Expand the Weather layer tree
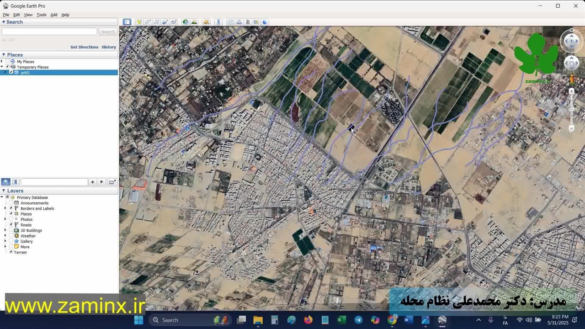585x329 pixels. pyautogui.click(x=5, y=236)
